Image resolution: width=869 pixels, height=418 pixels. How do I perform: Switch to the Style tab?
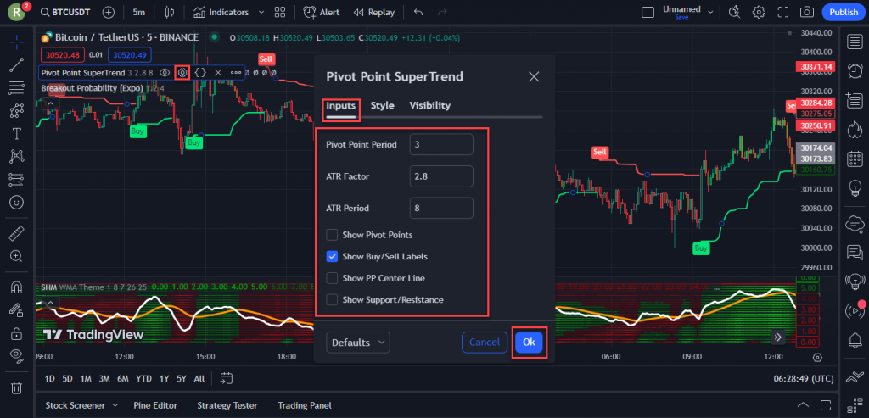coord(383,105)
